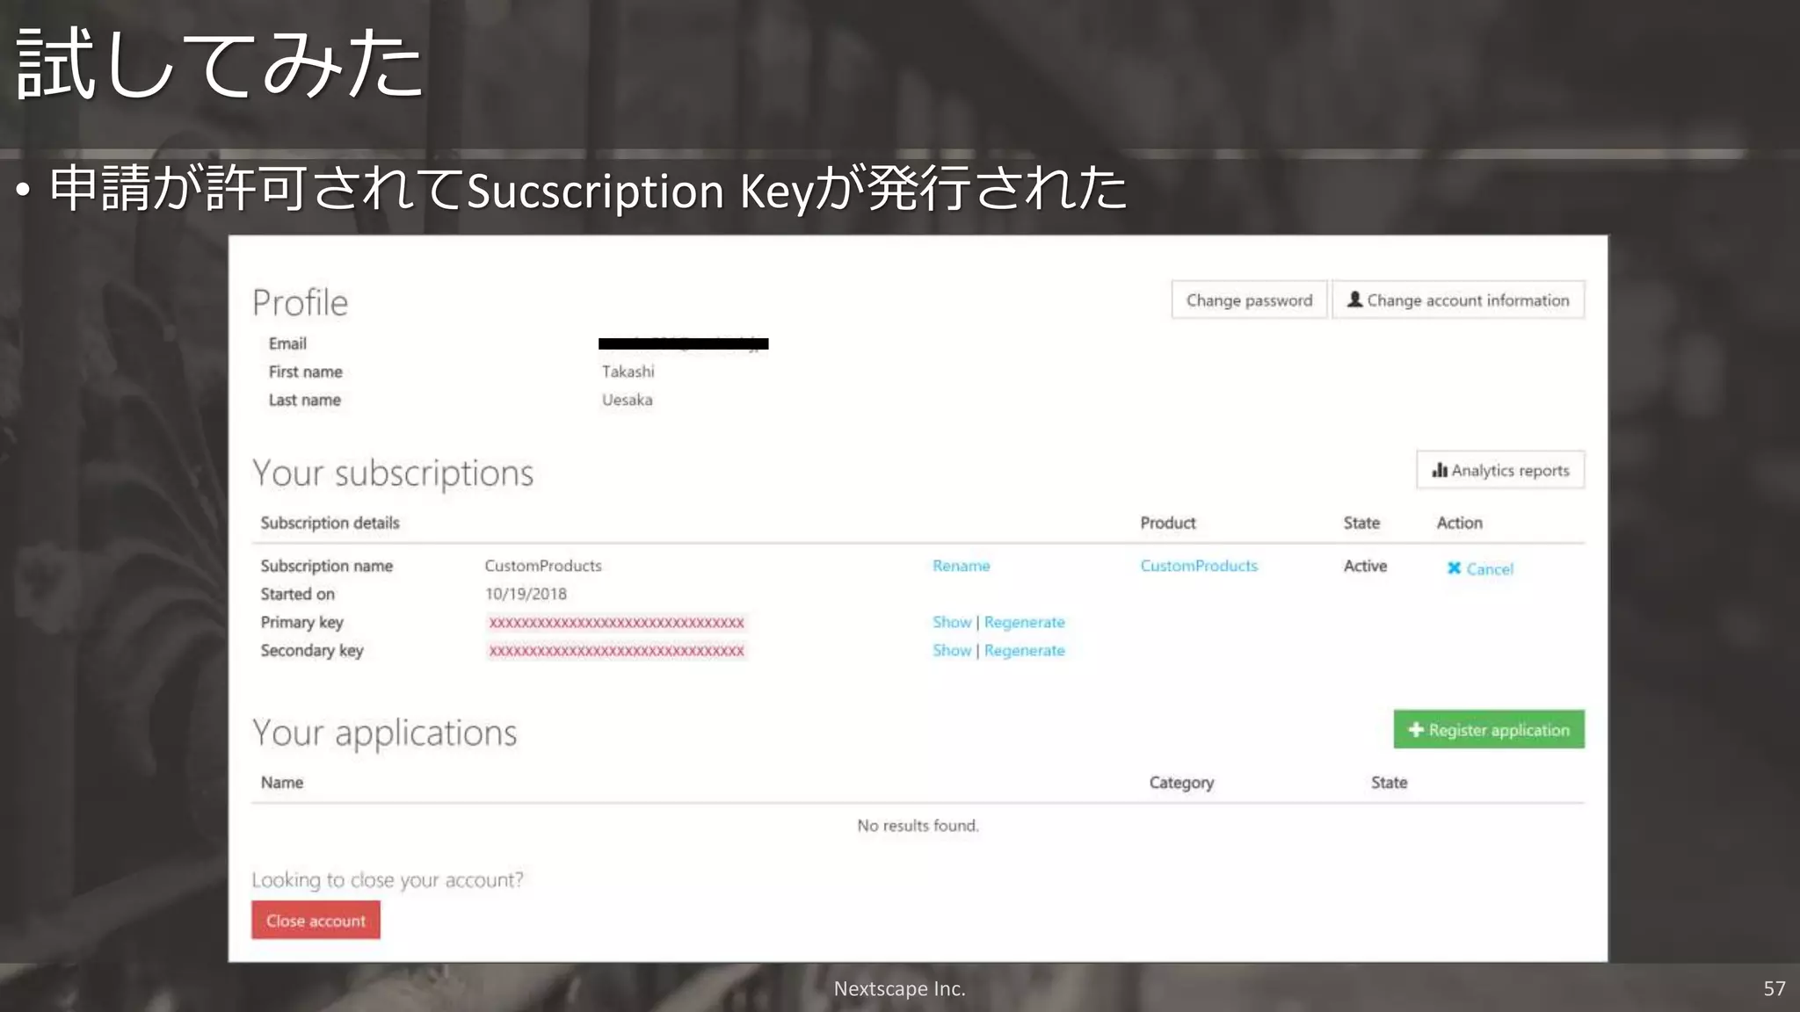Regenerate the Secondary key
The image size is (1800, 1012).
click(x=1024, y=650)
